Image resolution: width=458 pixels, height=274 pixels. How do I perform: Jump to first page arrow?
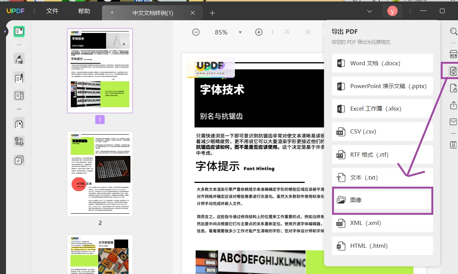[x=287, y=32]
